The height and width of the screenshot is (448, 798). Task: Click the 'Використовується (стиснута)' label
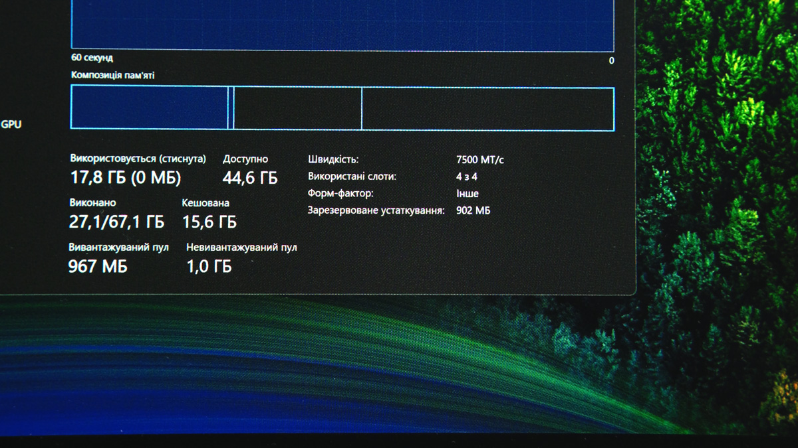pyautogui.click(x=138, y=159)
